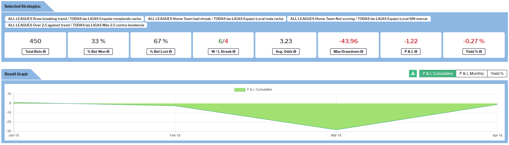The width and height of the screenshot is (509, 145).
Task: Toggle P & L Cumulative legend swatch
Action: (x=240, y=90)
